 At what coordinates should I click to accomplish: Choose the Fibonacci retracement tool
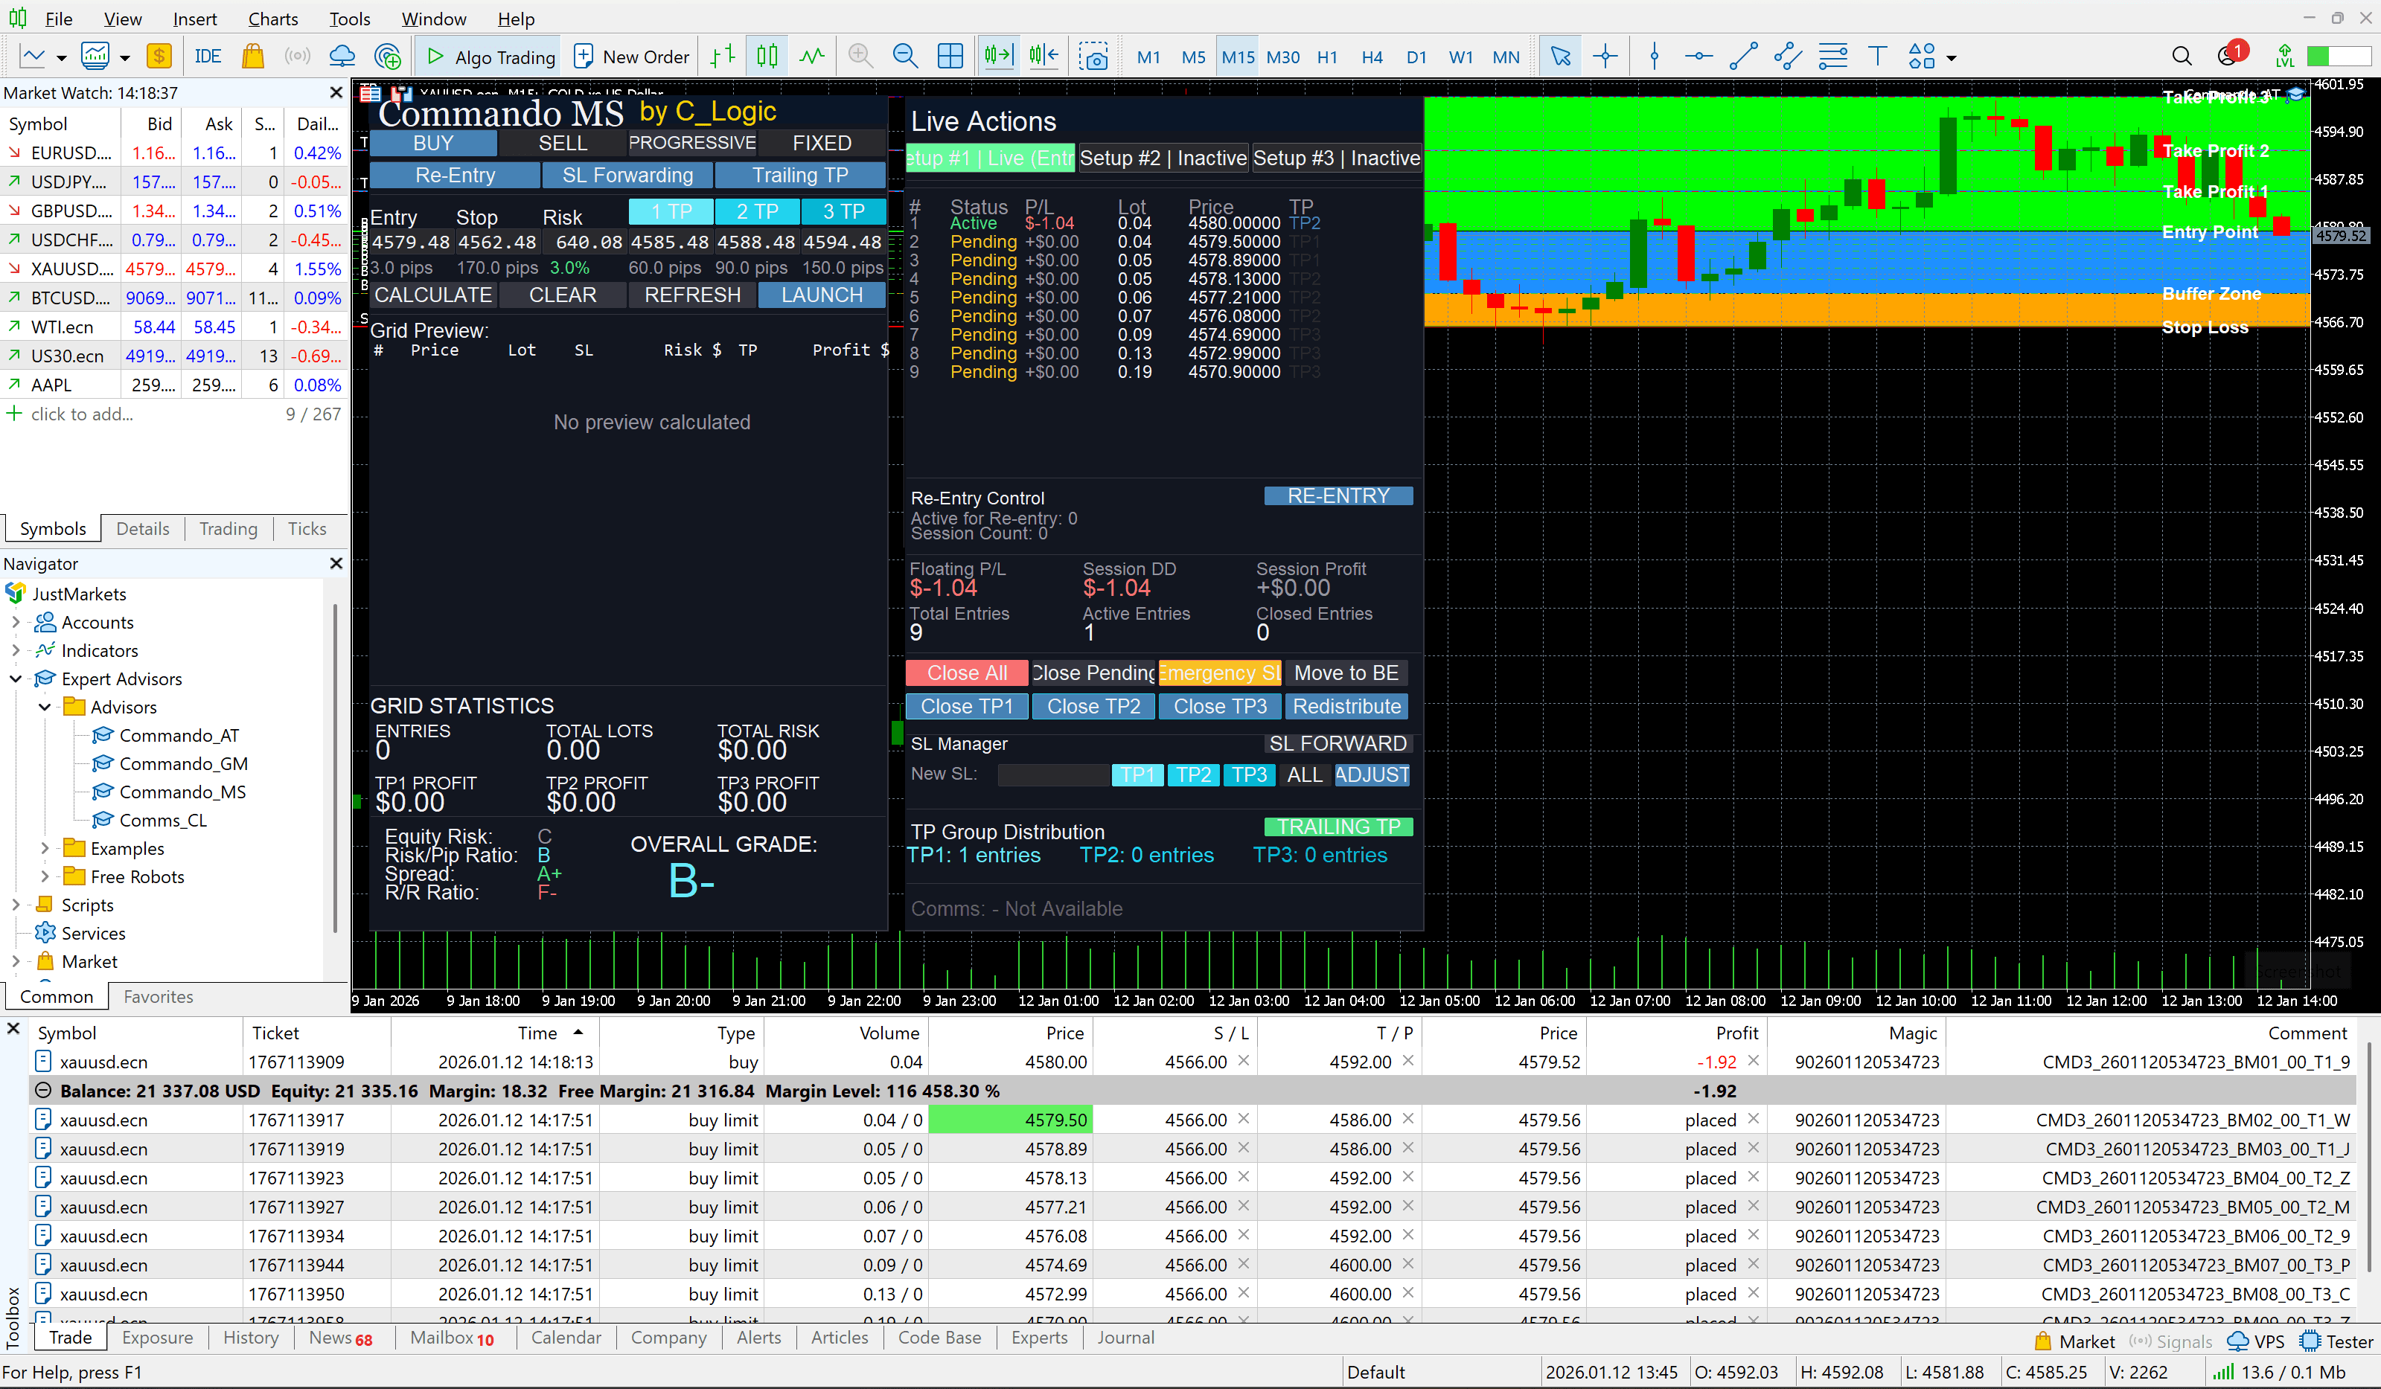(1832, 57)
